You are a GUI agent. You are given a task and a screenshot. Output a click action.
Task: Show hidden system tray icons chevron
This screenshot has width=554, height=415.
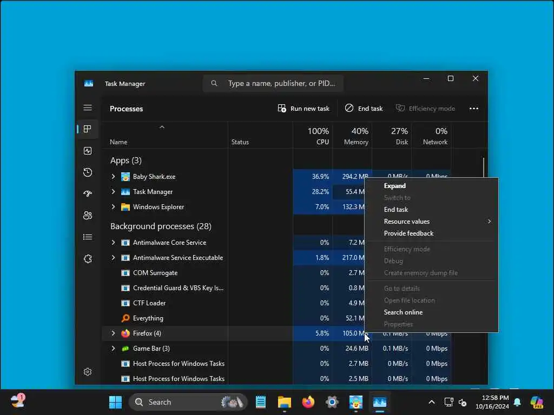[431, 402]
